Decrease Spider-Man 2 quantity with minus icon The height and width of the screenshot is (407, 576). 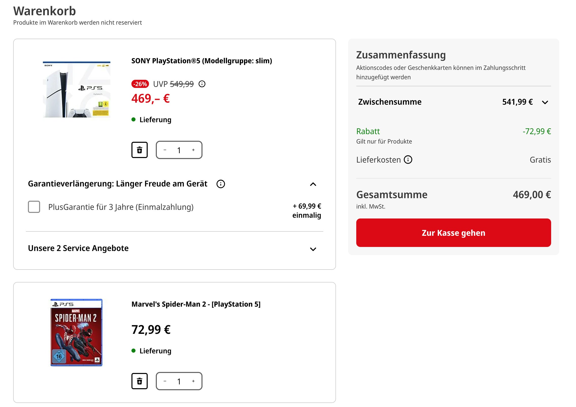click(165, 381)
